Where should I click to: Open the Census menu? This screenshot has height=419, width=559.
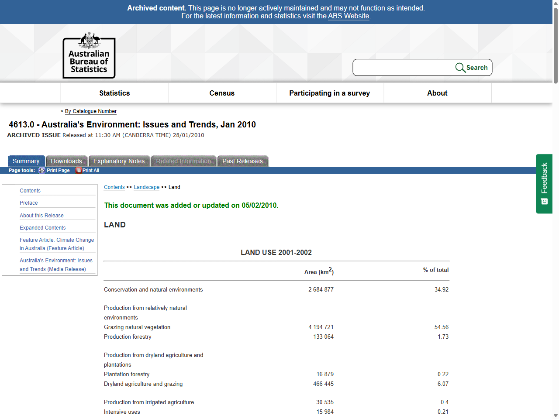point(222,93)
